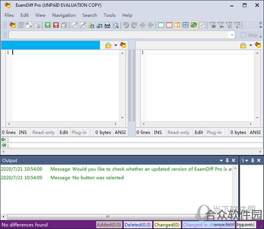
Task: Open the right pane folder history dropdown
Action: 251,45
